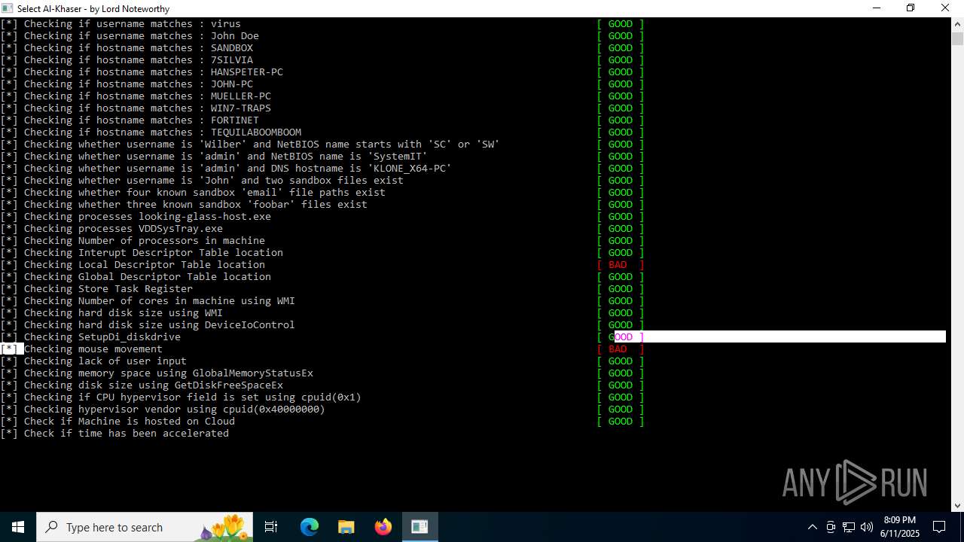964x542 pixels.
Task: Click 'Check if time has been accelerated' text
Action: (x=127, y=433)
